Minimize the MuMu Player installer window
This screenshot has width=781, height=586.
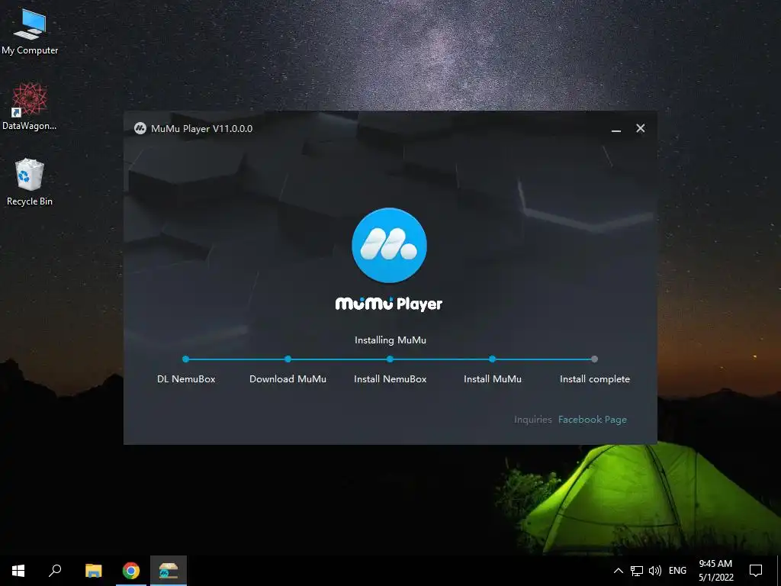(x=616, y=129)
